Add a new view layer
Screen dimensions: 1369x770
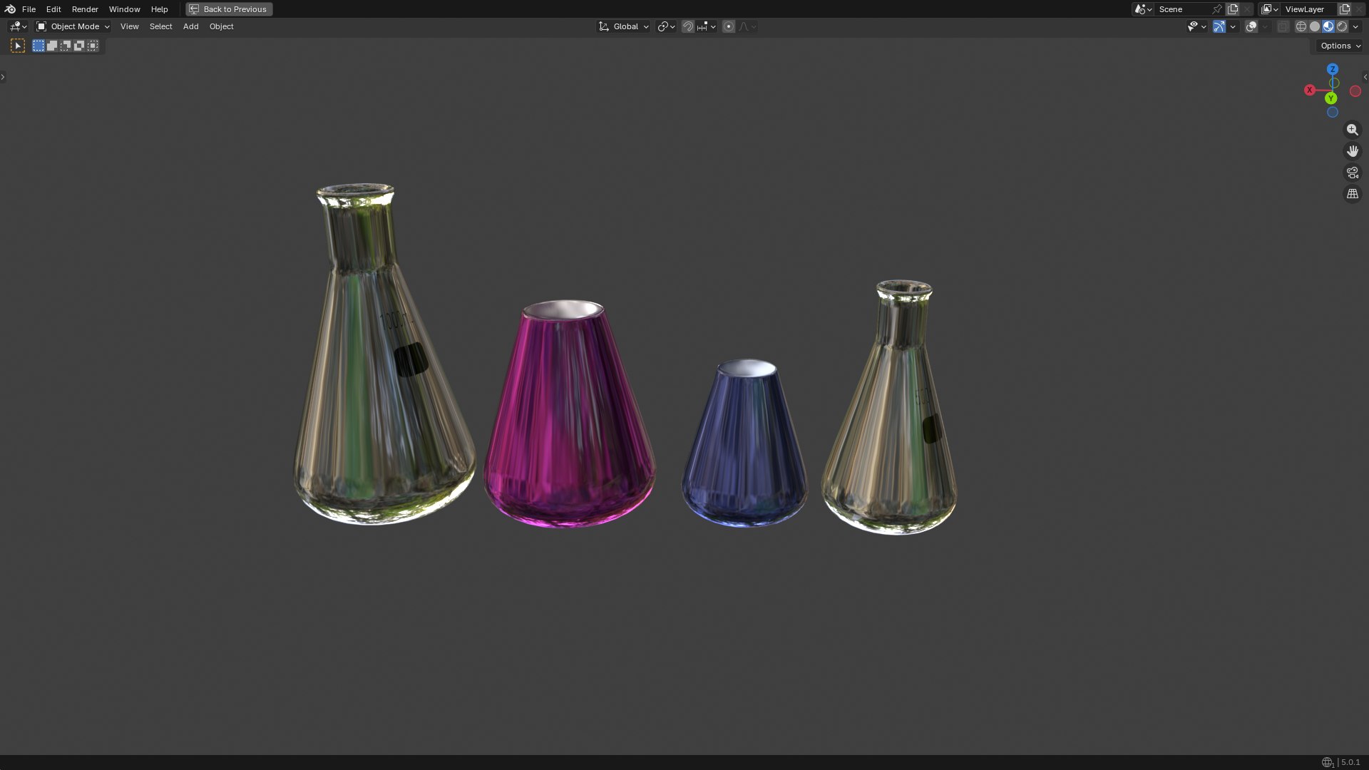tap(1345, 9)
